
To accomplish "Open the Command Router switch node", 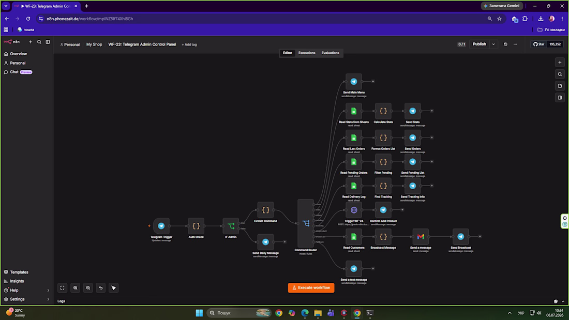I will point(306,223).
